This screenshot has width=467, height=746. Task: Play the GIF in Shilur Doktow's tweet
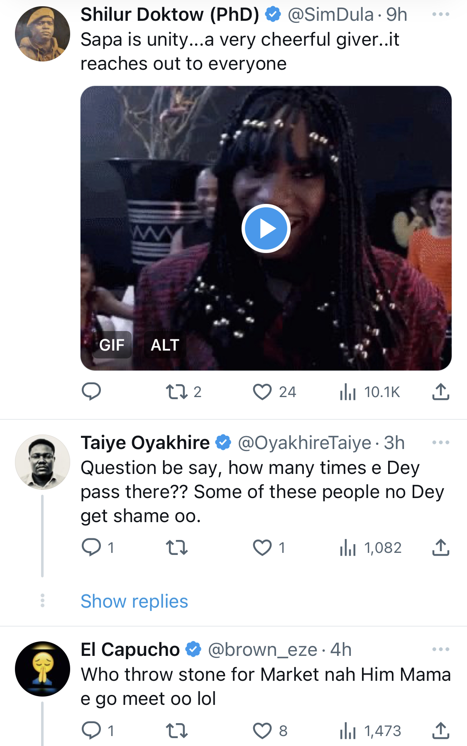pos(266,228)
